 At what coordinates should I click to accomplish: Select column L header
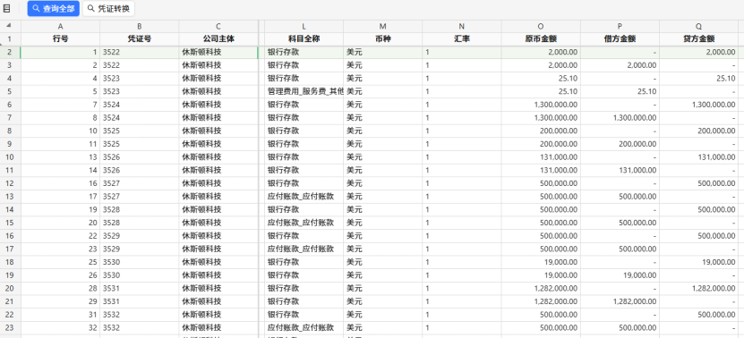(x=304, y=27)
